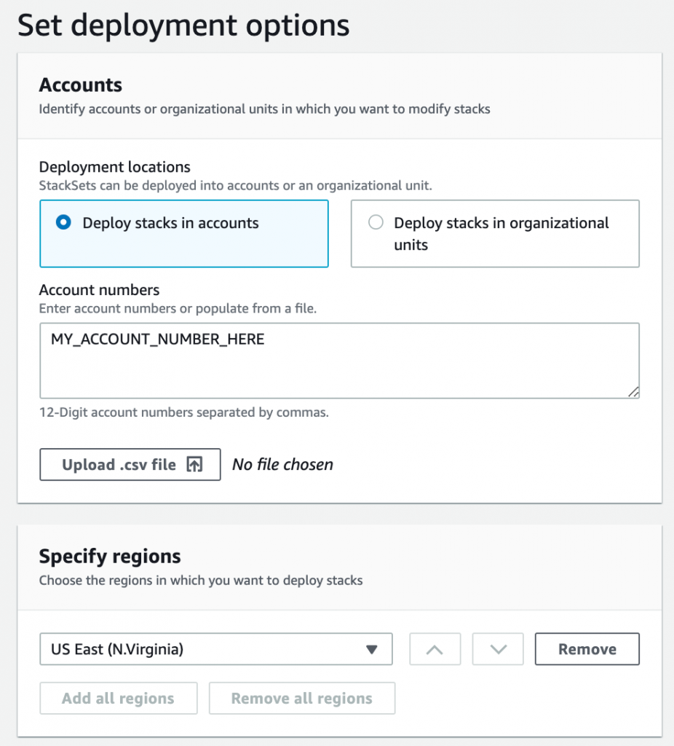Image resolution: width=674 pixels, height=746 pixels.
Task: Click the No file chosen text
Action: (282, 465)
